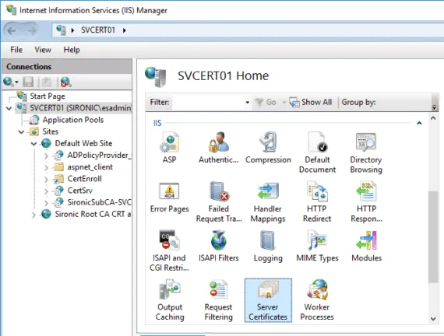Image resolution: width=444 pixels, height=336 pixels.
Task: Open the Help menu
Action: point(72,50)
